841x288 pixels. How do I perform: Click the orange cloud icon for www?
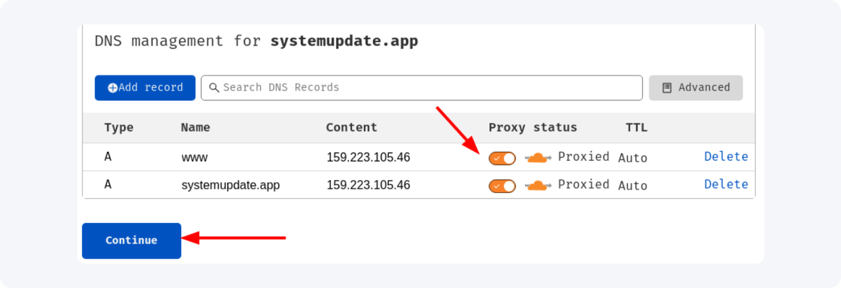click(538, 158)
